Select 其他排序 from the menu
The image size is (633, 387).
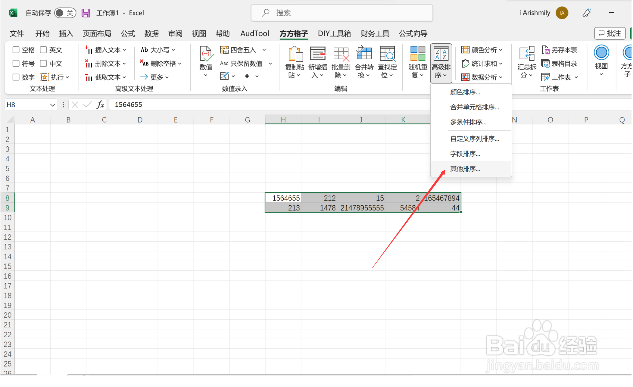[465, 169]
